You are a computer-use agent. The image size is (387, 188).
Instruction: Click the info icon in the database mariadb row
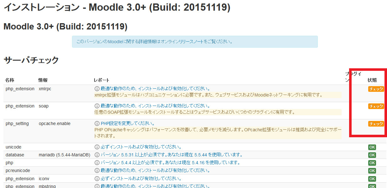tap(97, 155)
